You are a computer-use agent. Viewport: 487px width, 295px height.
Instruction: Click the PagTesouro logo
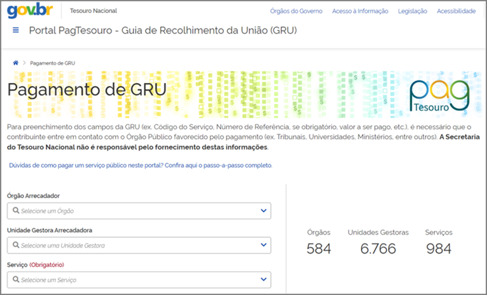439,96
